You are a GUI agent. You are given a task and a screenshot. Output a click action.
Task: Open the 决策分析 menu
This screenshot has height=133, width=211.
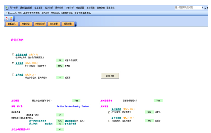pyautogui.click(x=69, y=8)
